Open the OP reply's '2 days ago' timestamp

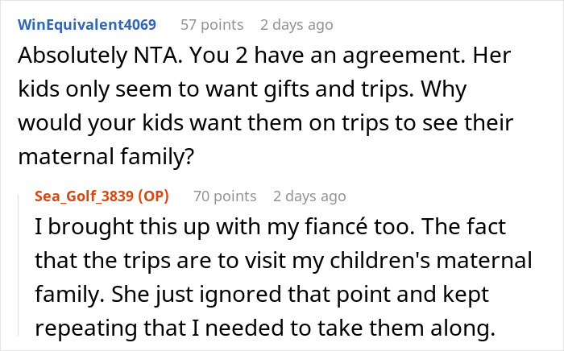pyautogui.click(x=309, y=196)
